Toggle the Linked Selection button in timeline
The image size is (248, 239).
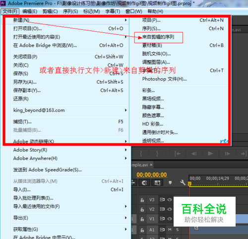click(x=157, y=183)
